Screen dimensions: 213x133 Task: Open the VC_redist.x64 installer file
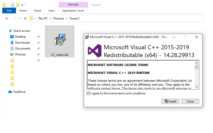tap(60, 41)
